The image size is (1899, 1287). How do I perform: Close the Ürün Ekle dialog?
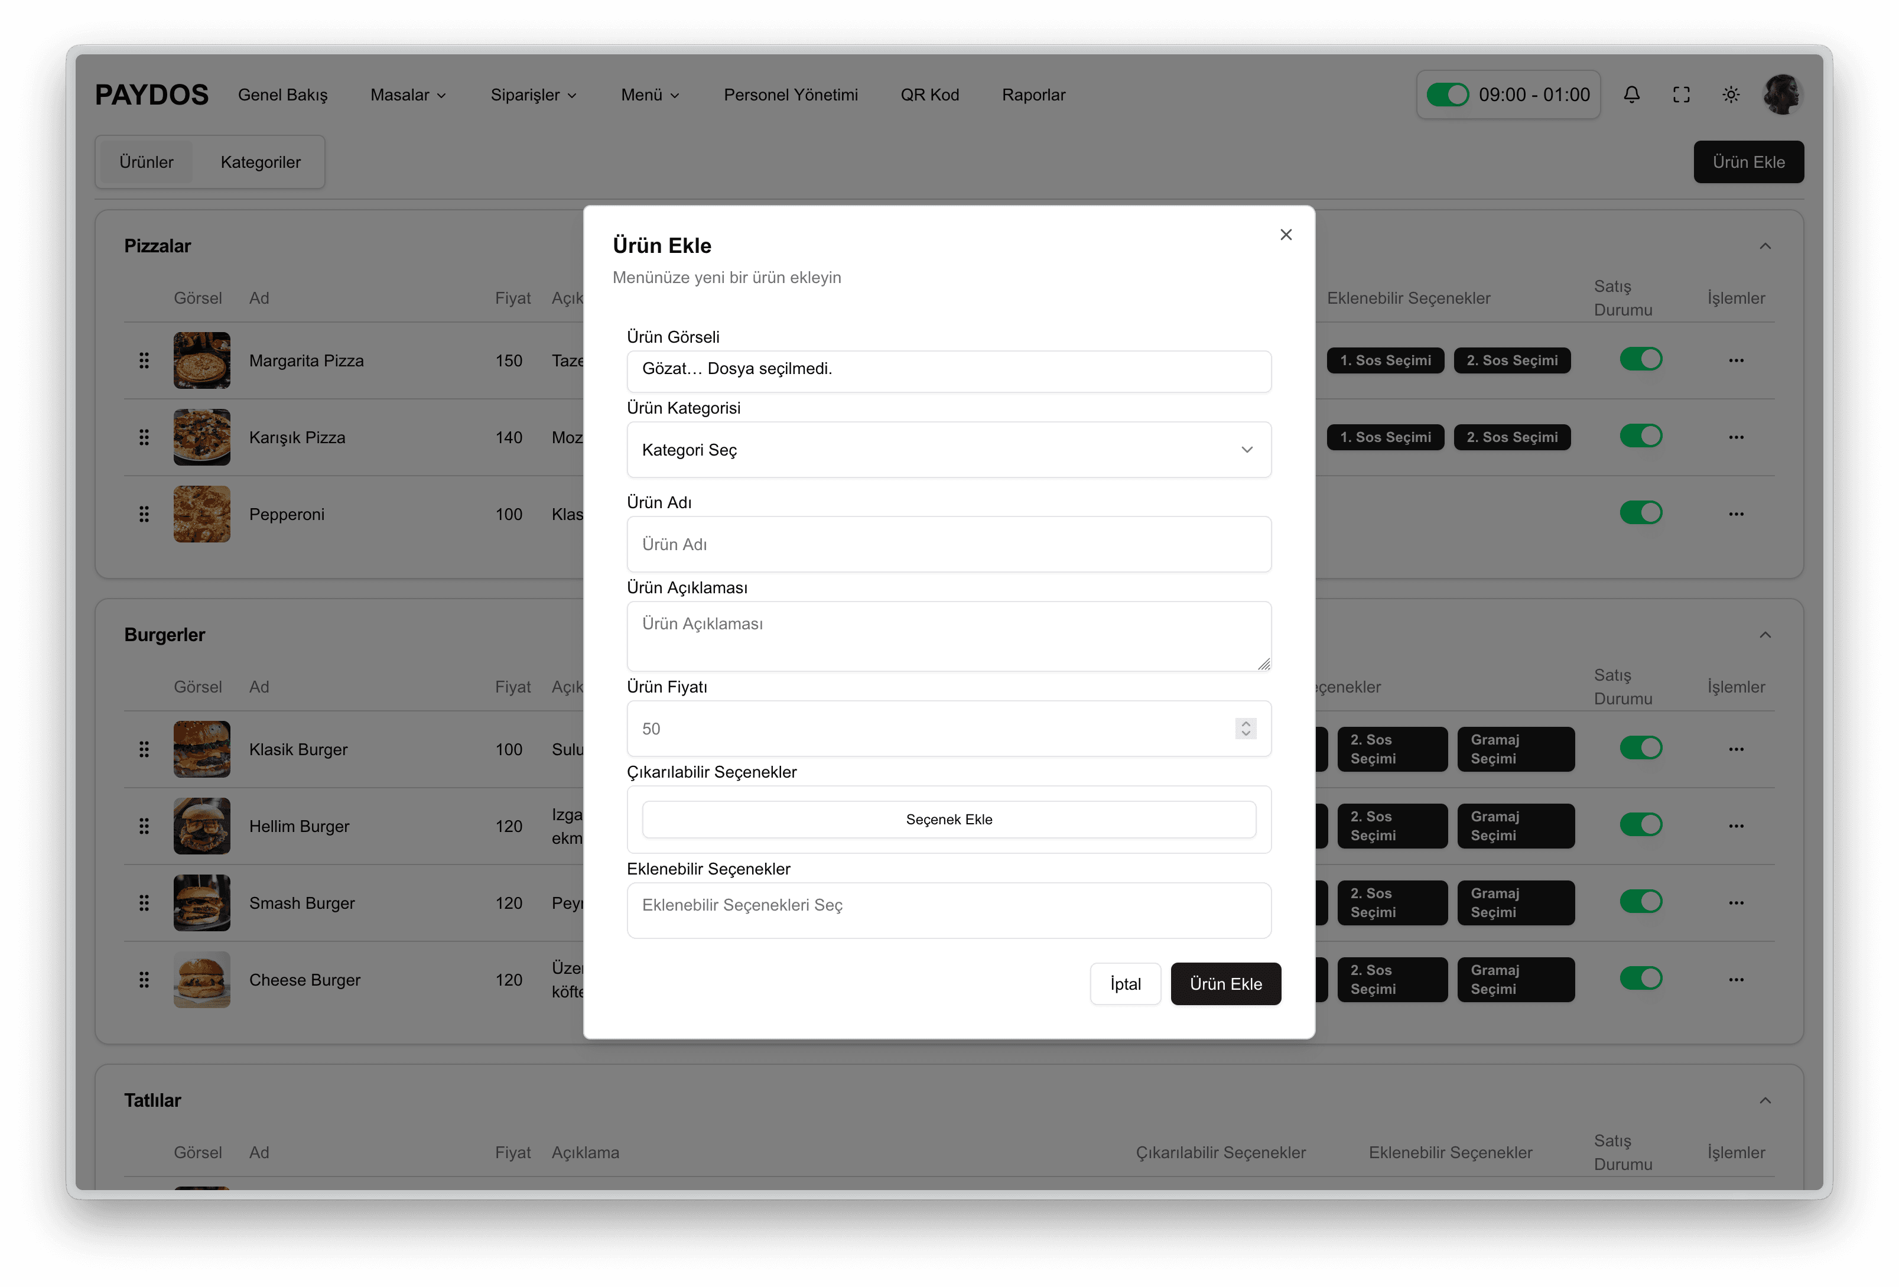click(1285, 235)
